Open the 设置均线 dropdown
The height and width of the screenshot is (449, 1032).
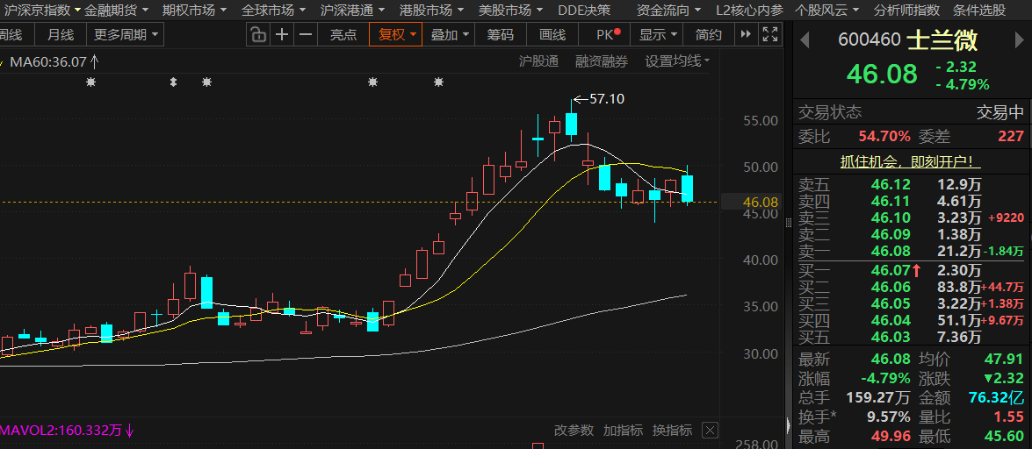tap(677, 61)
